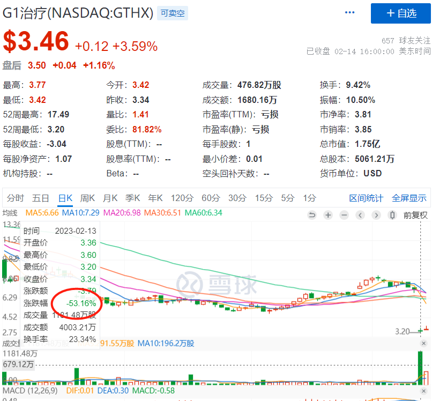Zoom in the K-line chart with the plus icon
This screenshot has height=401, width=432.
[328, 216]
